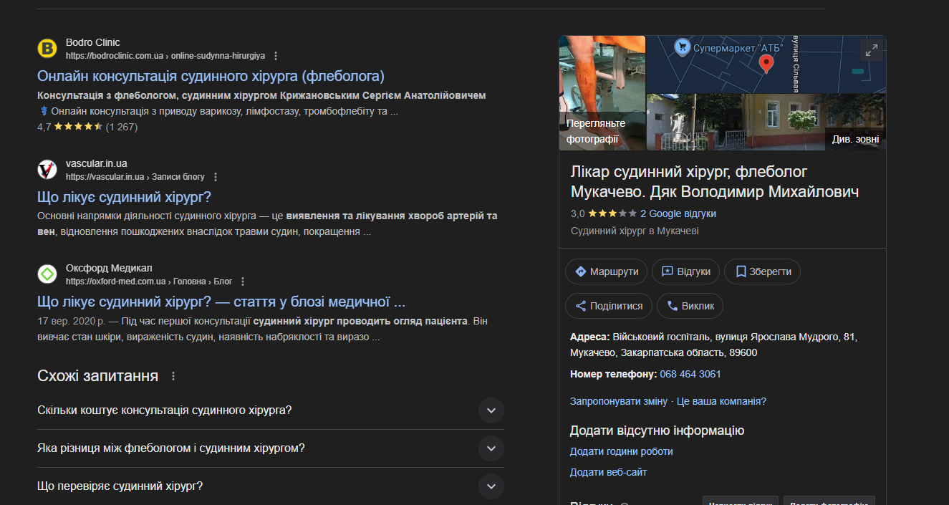Open Оксфорд Медикал blog article result

point(221,302)
